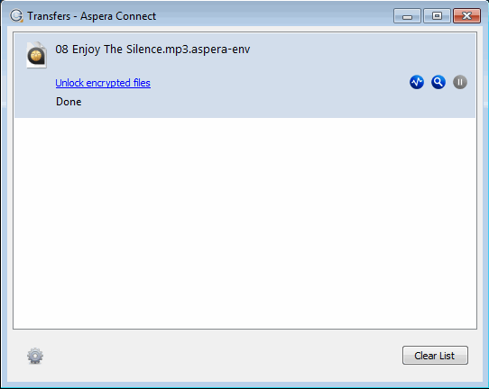Select the highlighted transfer row background
Screen dimensions: 489x389
tap(244, 76)
